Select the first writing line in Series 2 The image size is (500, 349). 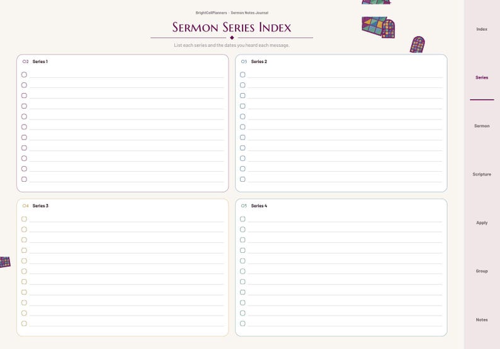pyautogui.click(x=345, y=75)
